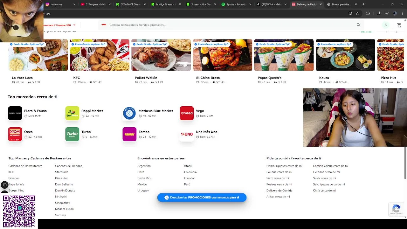Screen dimensions: 407x229
Task: Switch to the SEBASAMF Stream tab
Action: 130,4
